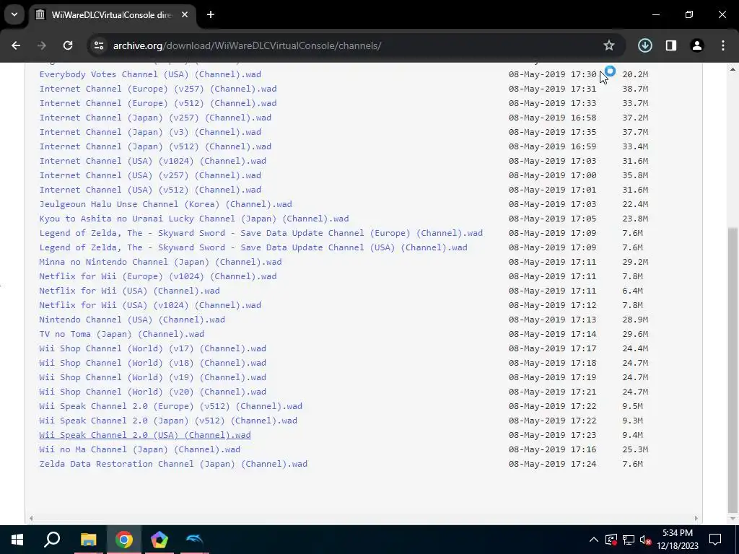
Task: Download Skyward Sword Save Data Update (Europe) wad
Action: pos(261,233)
